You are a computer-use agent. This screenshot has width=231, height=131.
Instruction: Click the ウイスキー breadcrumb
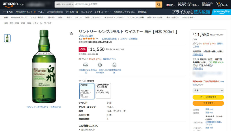[49, 23]
